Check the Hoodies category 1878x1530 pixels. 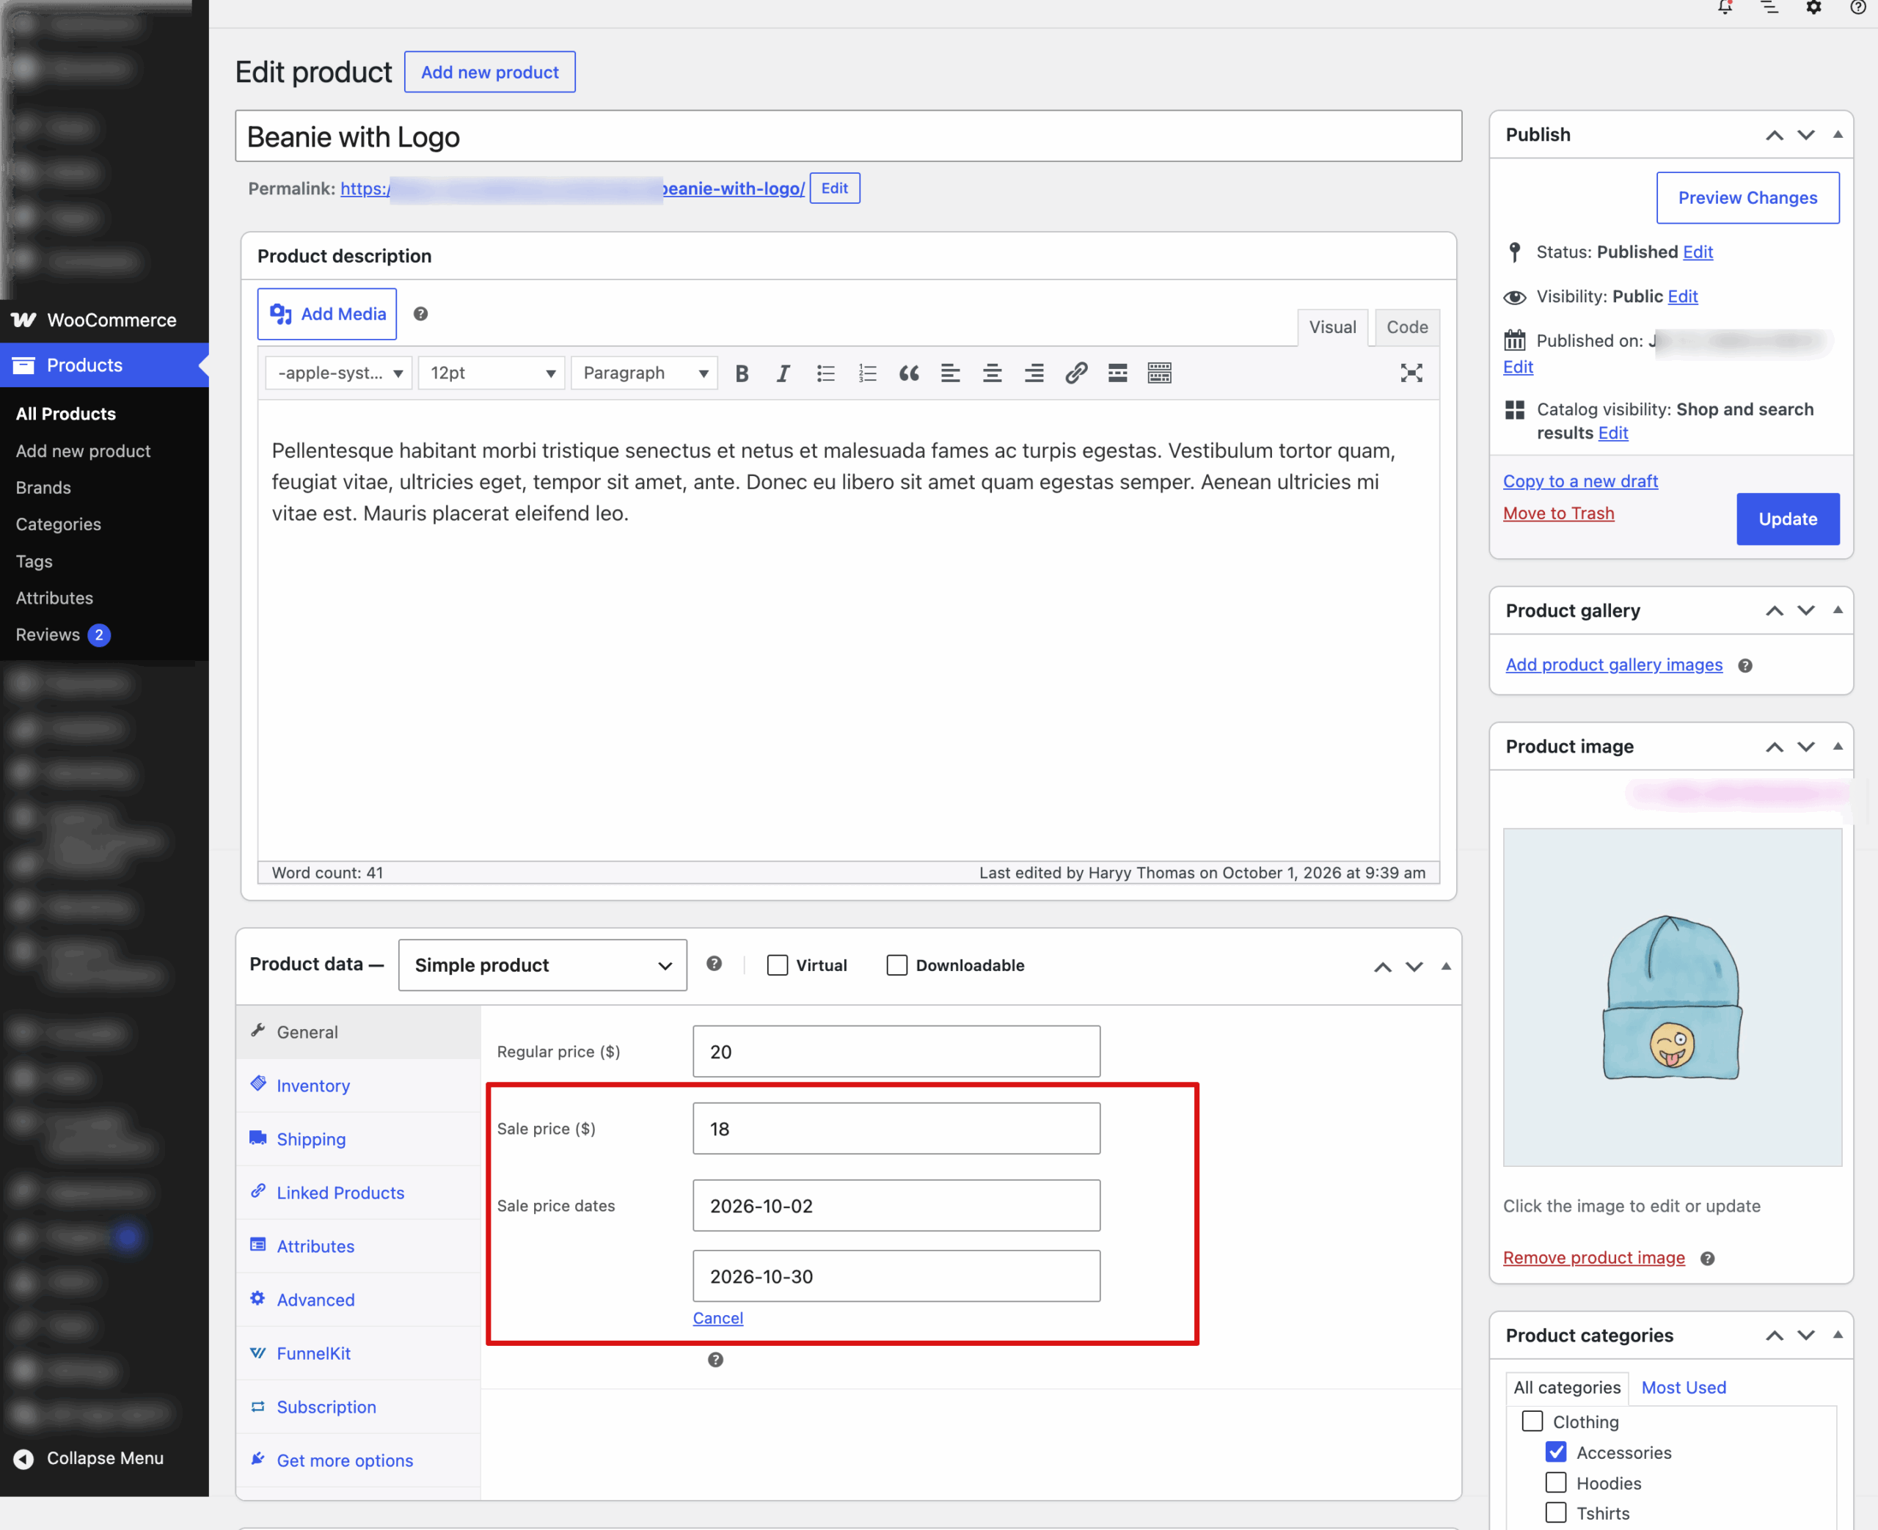pyautogui.click(x=1557, y=1483)
